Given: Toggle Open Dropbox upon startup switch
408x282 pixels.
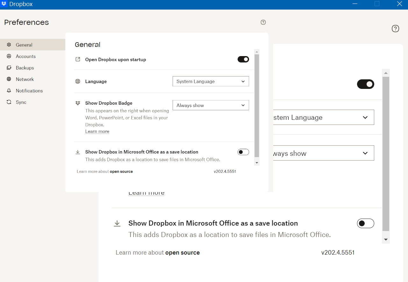Looking at the screenshot, I should pos(243,59).
